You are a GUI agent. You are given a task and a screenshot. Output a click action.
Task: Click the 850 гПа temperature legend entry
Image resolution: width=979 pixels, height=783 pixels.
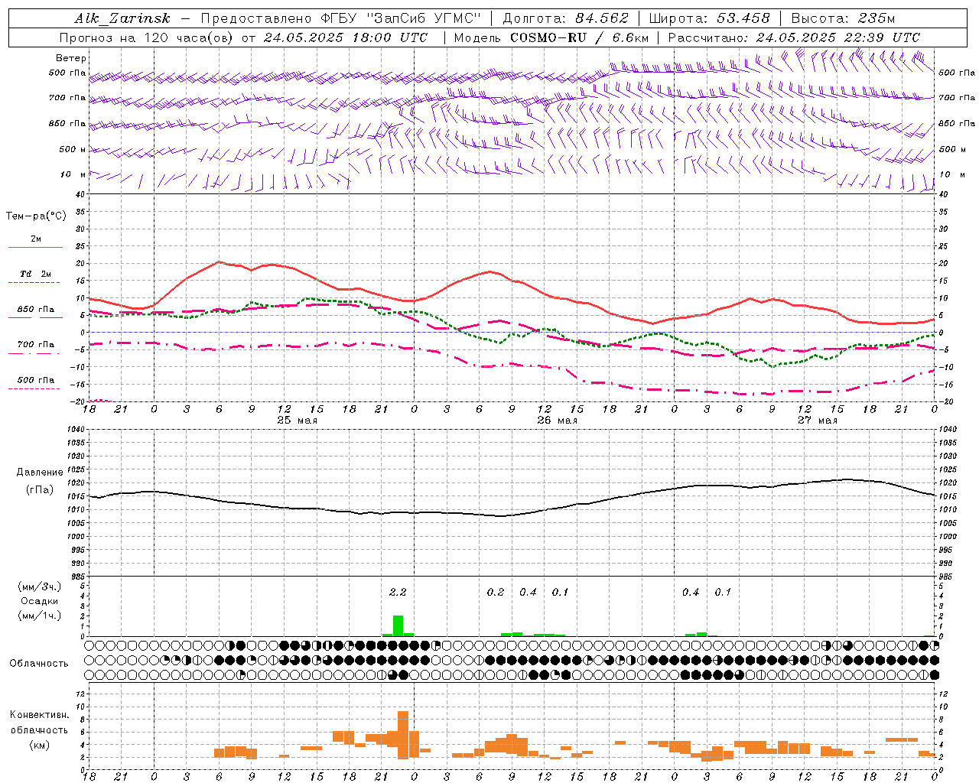click(35, 310)
